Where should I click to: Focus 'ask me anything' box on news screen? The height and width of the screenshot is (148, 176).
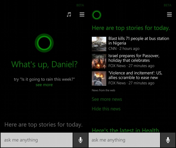(124, 140)
